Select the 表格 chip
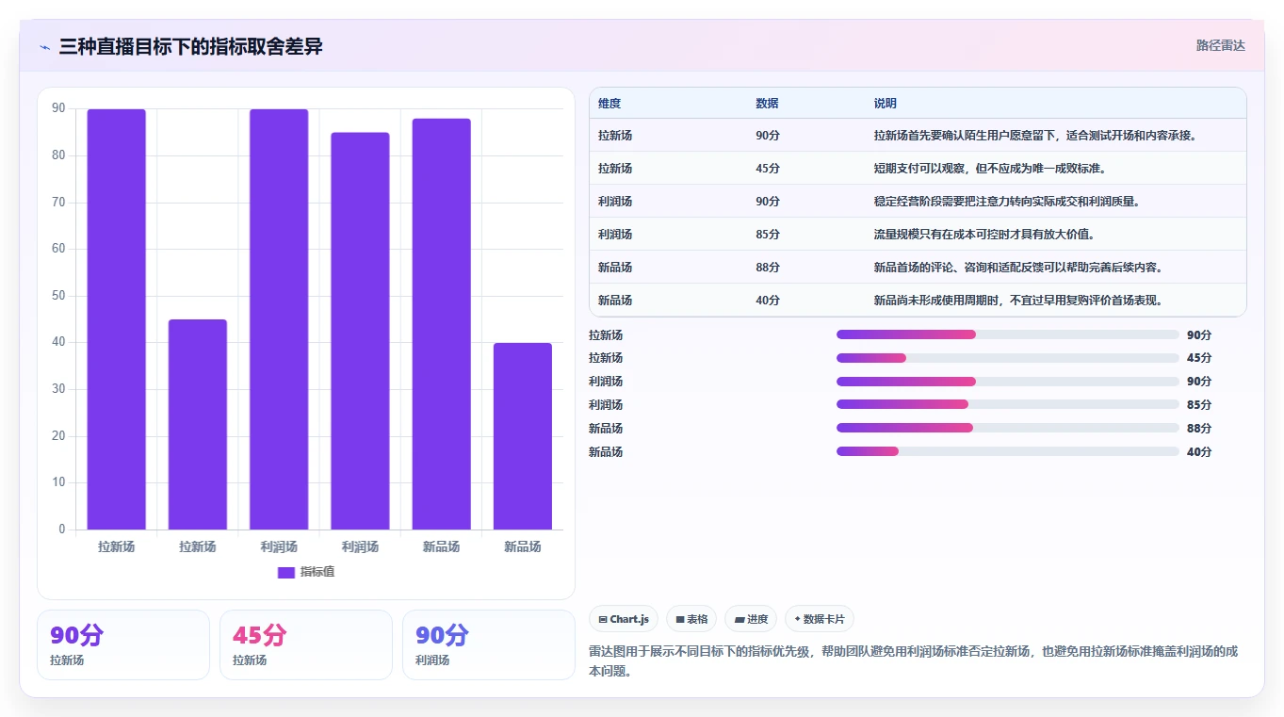This screenshot has height=717, width=1284. (x=691, y=619)
